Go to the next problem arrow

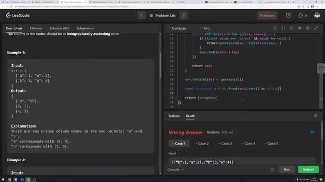click(x=184, y=15)
